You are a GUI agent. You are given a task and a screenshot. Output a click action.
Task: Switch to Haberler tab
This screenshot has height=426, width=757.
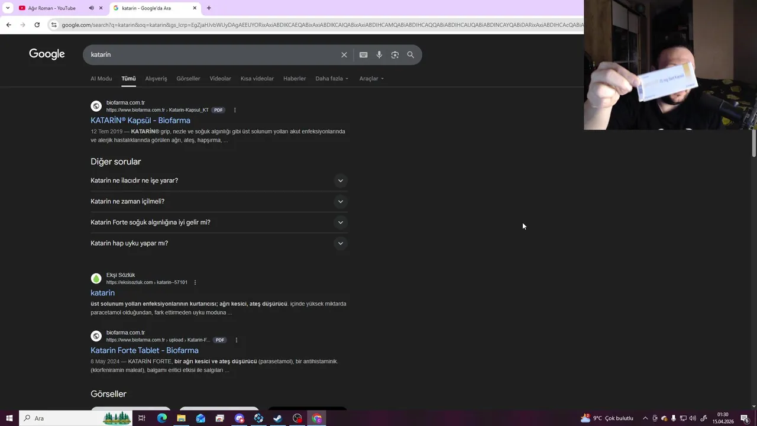(295, 79)
